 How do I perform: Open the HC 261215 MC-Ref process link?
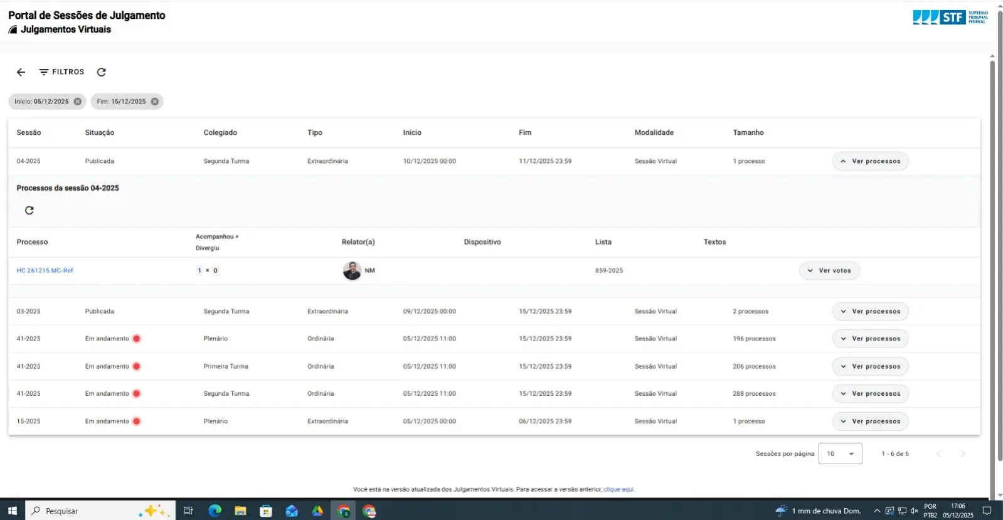click(45, 271)
